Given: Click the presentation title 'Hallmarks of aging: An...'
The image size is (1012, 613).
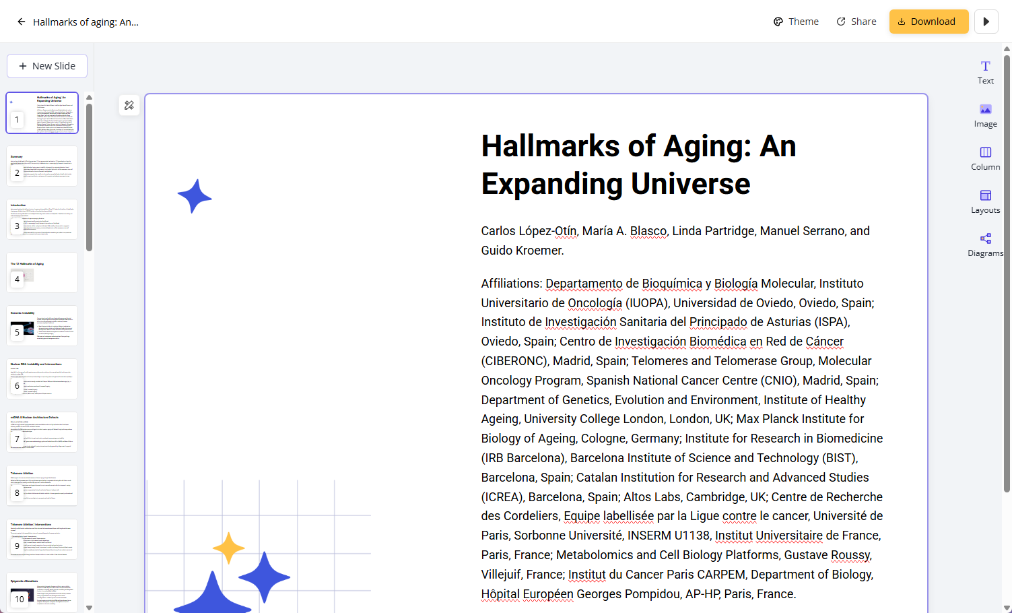Looking at the screenshot, I should (x=86, y=22).
